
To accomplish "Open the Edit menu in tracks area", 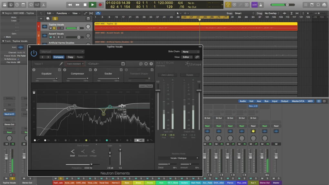I will pos(50,13).
